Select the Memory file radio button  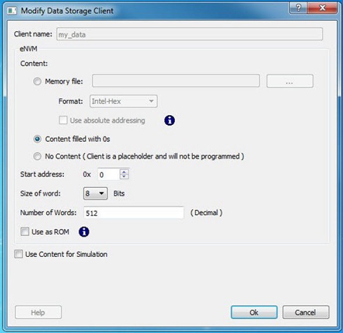click(x=37, y=81)
